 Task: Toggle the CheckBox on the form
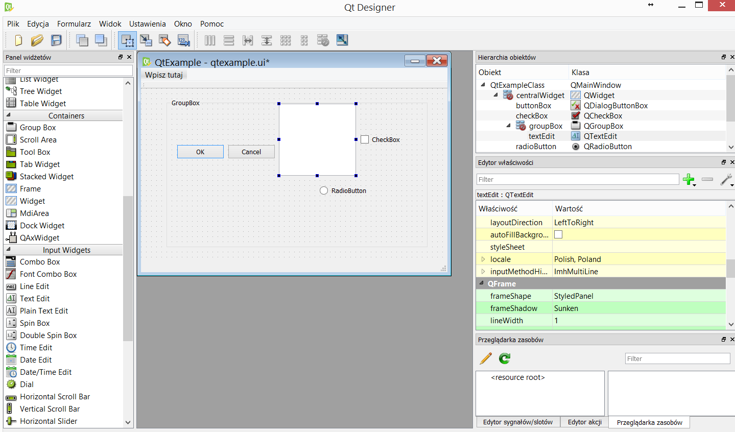click(x=365, y=139)
